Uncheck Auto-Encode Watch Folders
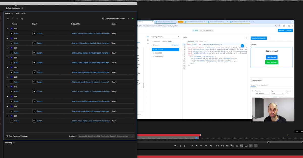This screenshot has width=303, height=158. (x=103, y=19)
